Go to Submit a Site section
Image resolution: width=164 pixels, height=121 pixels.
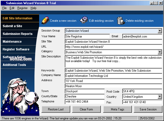[x=20, y=26]
